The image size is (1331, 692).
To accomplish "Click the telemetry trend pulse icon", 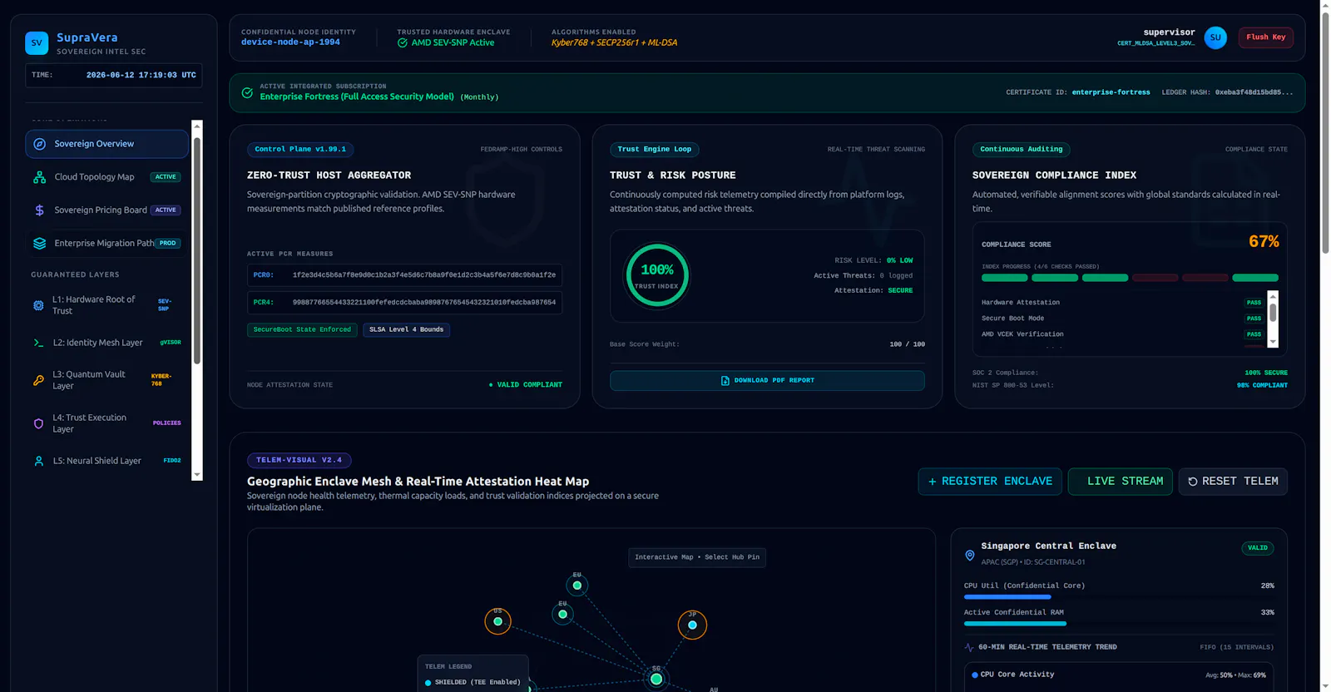I will 969,647.
